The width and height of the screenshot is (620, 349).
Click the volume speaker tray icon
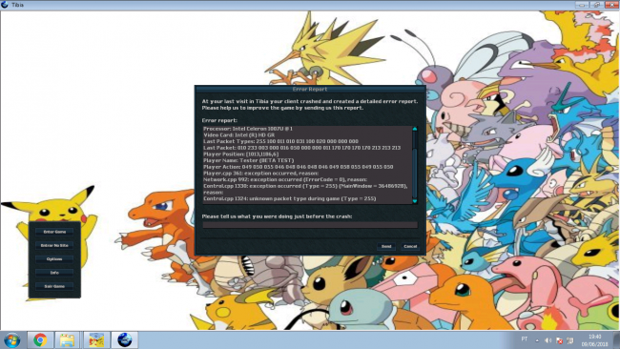548,340
